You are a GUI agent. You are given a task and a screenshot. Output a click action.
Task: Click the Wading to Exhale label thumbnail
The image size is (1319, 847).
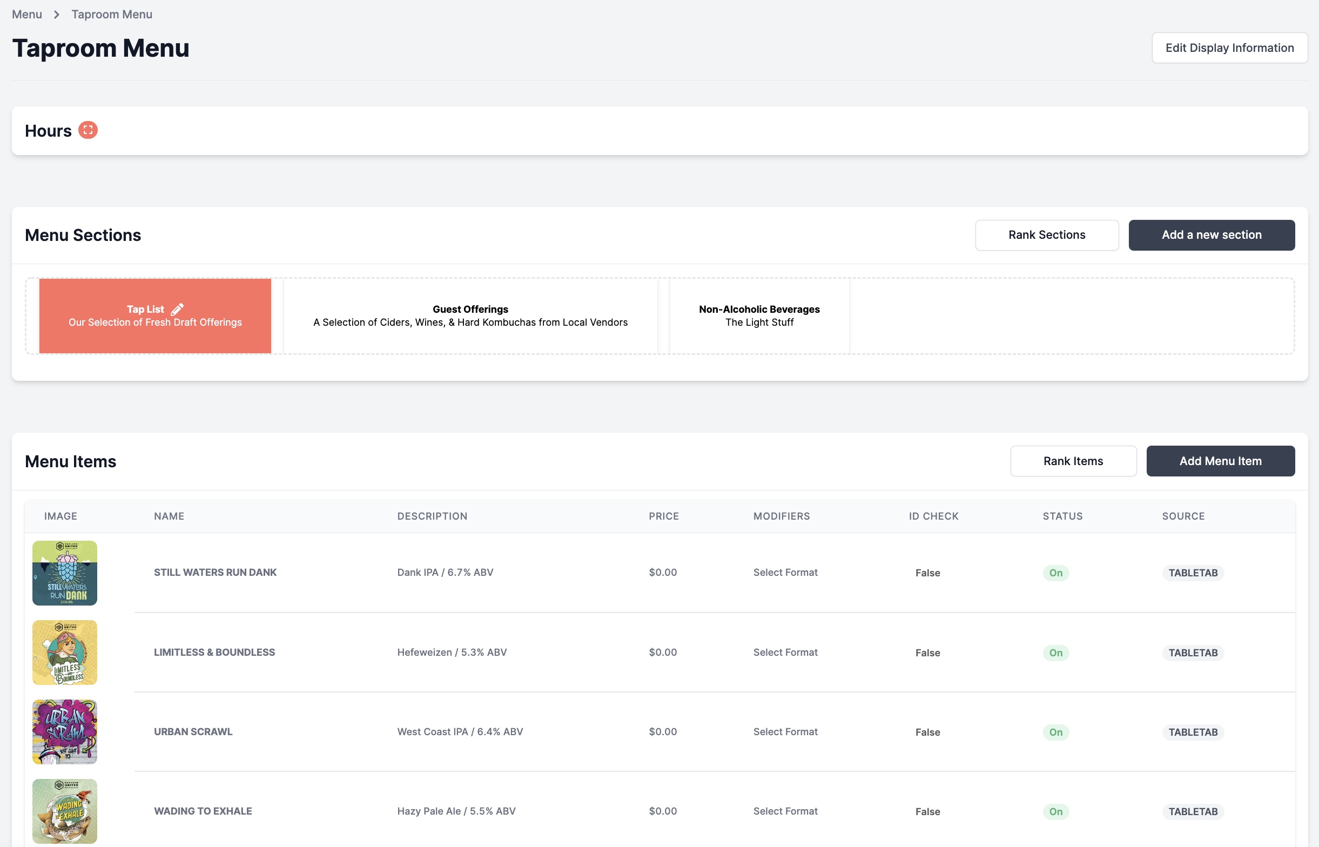tap(65, 811)
